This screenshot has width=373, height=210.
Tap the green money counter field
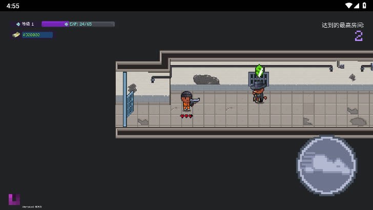(x=37, y=35)
